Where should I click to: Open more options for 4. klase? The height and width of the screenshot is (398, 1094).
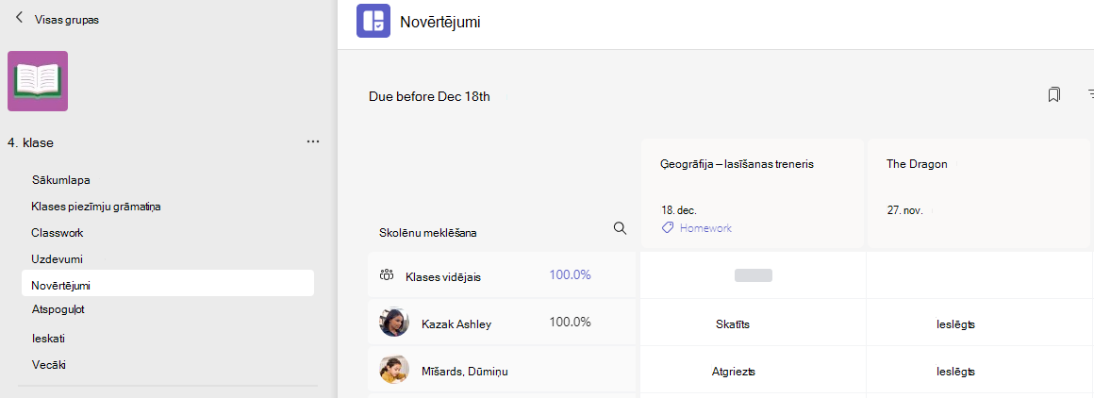click(312, 141)
